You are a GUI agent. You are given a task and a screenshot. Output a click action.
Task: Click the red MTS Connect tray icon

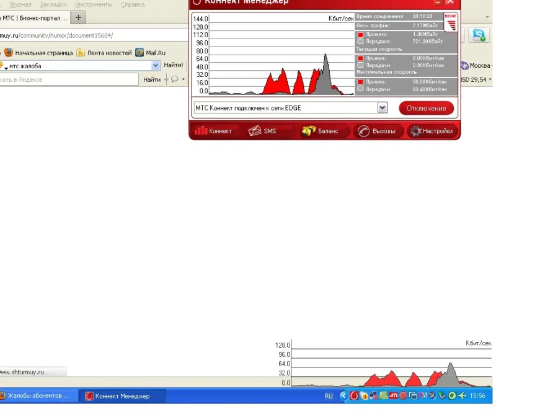[354, 395]
